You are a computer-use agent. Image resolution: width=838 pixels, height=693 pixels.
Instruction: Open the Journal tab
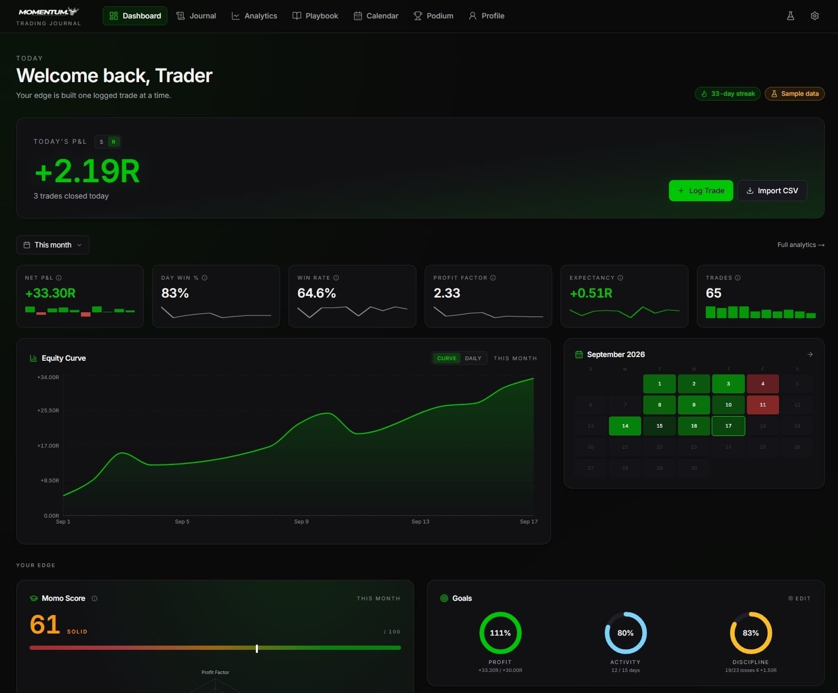pyautogui.click(x=196, y=16)
